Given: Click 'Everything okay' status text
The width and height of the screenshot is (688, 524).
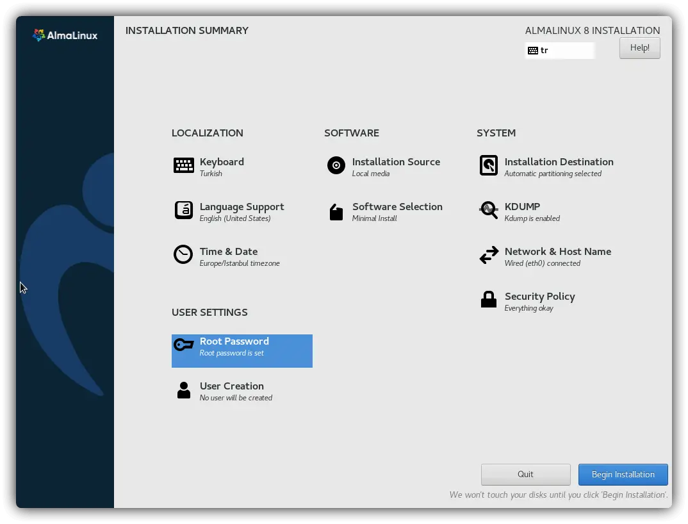Looking at the screenshot, I should click(528, 308).
